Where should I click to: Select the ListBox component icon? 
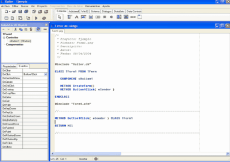click(x=119, y=17)
